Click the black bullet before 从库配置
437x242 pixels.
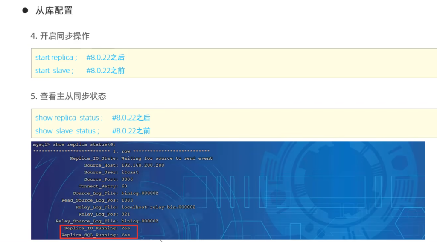click(x=25, y=10)
